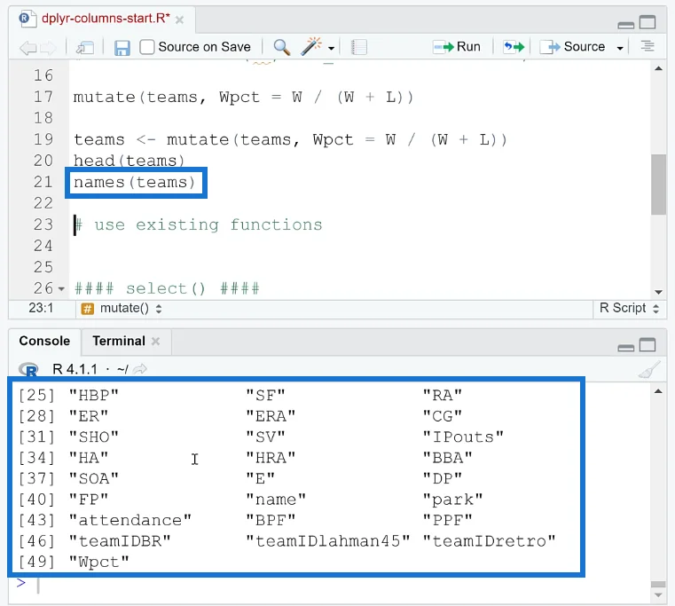Click the editor vertical scrollbar thumb
The width and height of the screenshot is (675, 606).
(658, 185)
